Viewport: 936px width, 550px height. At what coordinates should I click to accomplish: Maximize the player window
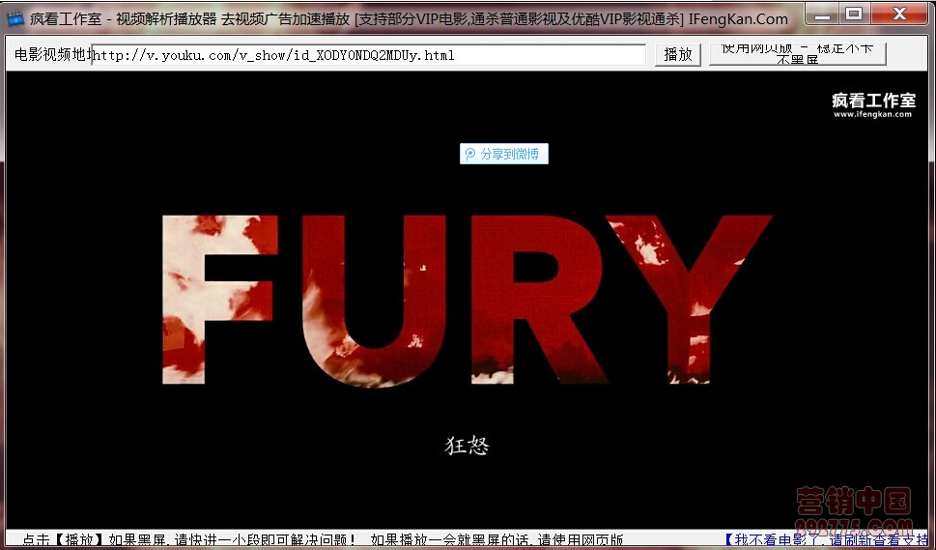(x=854, y=14)
